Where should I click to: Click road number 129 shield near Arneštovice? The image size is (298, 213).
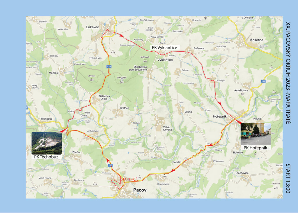coord(263,81)
